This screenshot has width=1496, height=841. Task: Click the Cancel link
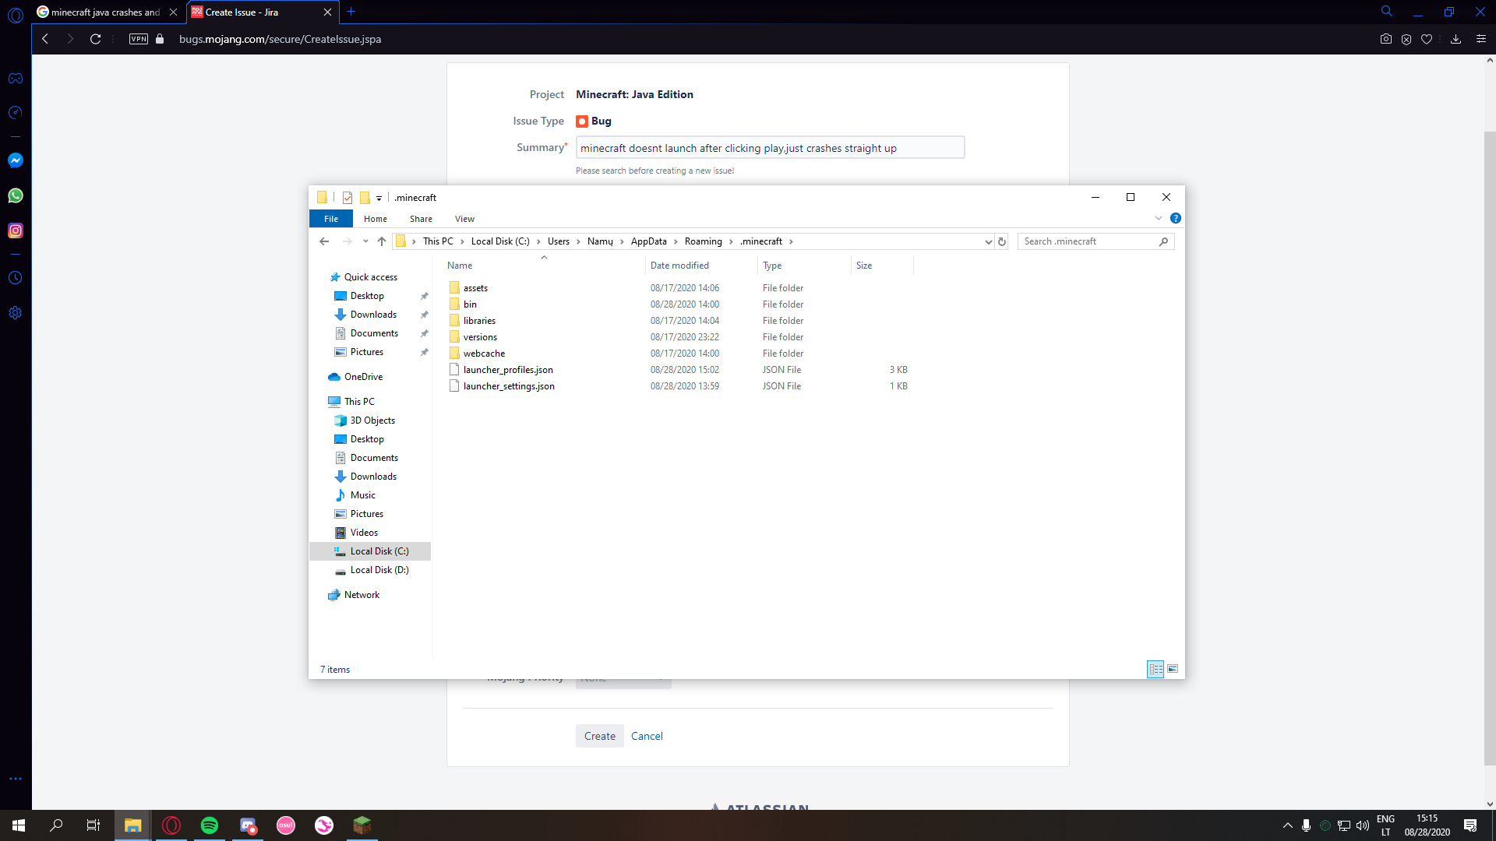tap(647, 736)
